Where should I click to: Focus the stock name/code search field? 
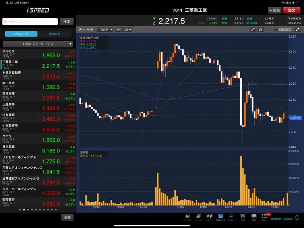tap(30, 22)
